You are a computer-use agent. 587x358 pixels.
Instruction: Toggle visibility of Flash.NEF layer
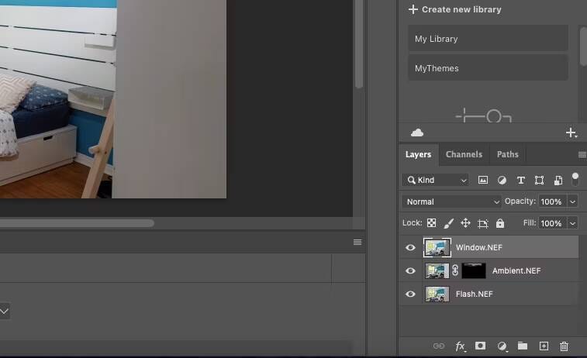click(x=411, y=294)
